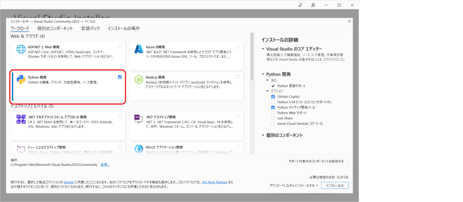The width and height of the screenshot is (463, 202).
Task: Expand the 個別のコンポーネント section in details
Action: coord(264,135)
